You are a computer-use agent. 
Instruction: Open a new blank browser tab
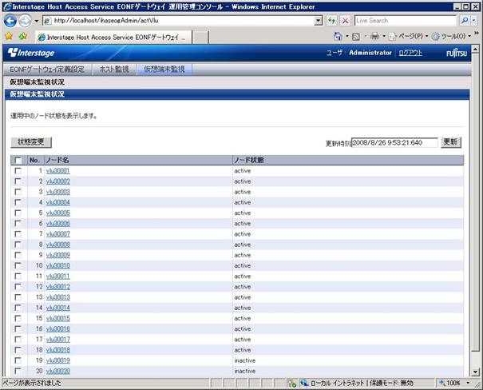(x=200, y=38)
